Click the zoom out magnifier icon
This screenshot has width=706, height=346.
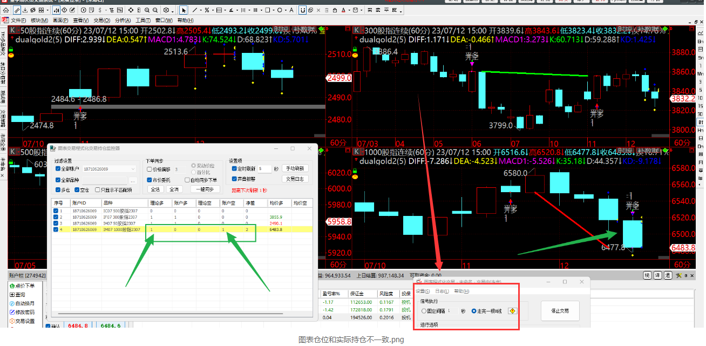[x=155, y=10]
